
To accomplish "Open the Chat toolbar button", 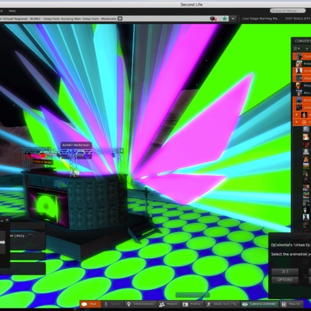I will pos(90,304).
